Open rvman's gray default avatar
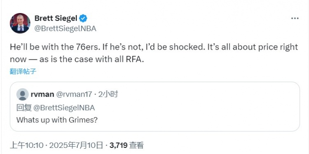309x154 pixels. [x=22, y=94]
